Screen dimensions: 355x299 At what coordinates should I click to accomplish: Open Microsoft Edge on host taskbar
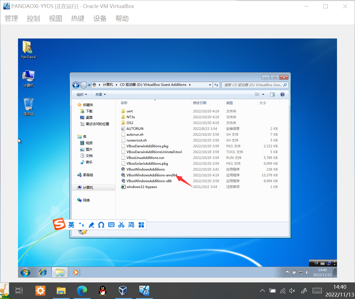pos(82,290)
